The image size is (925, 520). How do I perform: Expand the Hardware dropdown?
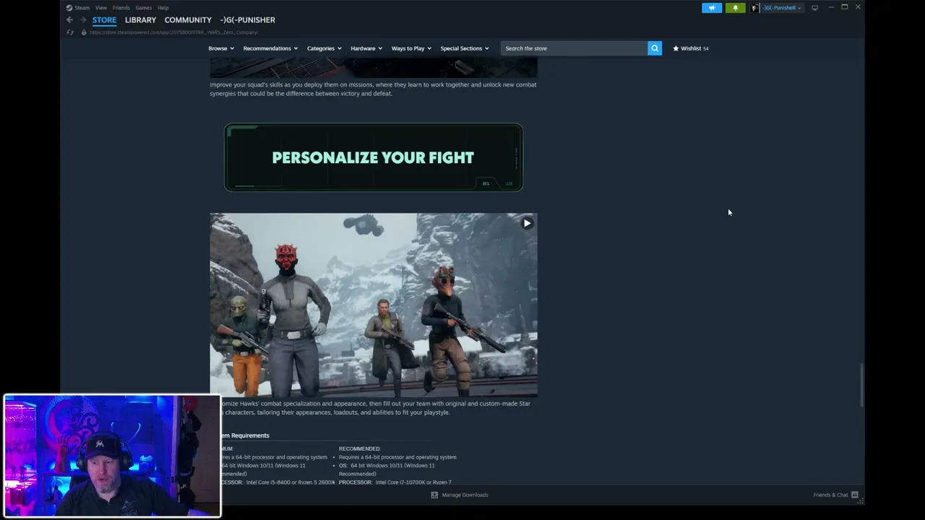click(x=366, y=48)
